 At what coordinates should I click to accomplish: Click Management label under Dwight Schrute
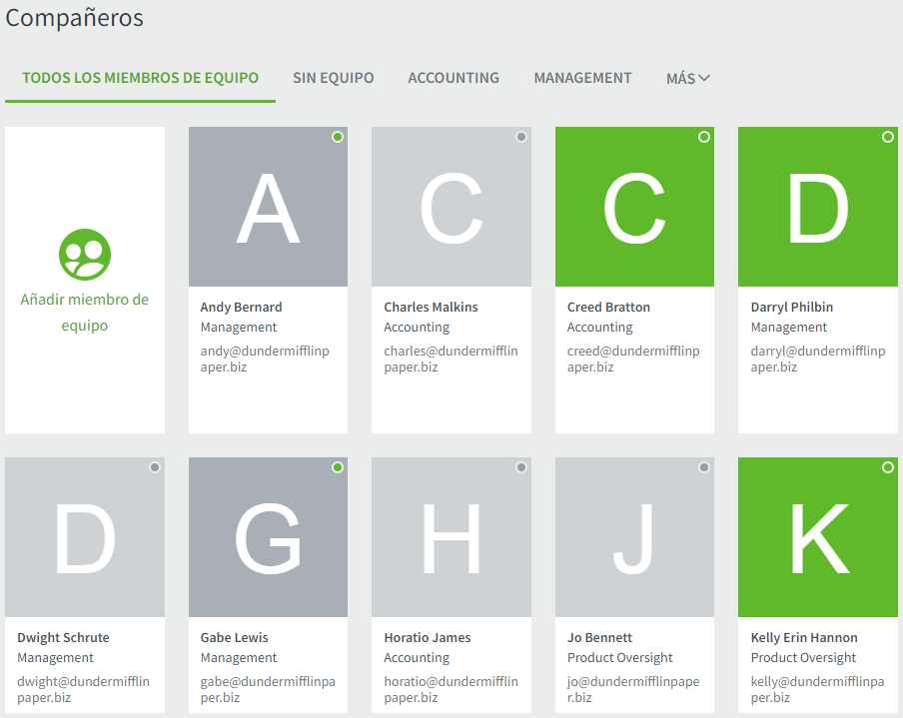[55, 658]
